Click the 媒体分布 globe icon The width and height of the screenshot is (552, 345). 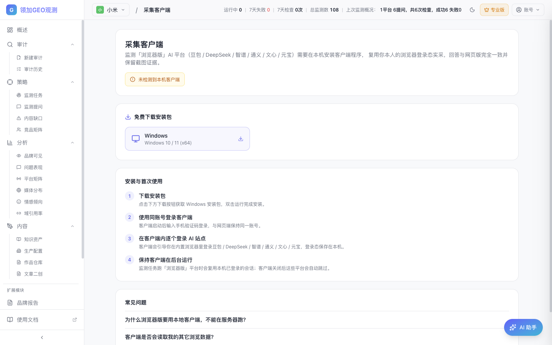tap(19, 190)
